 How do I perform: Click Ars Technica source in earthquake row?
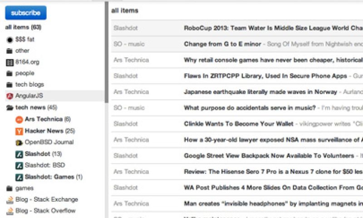tap(131, 92)
